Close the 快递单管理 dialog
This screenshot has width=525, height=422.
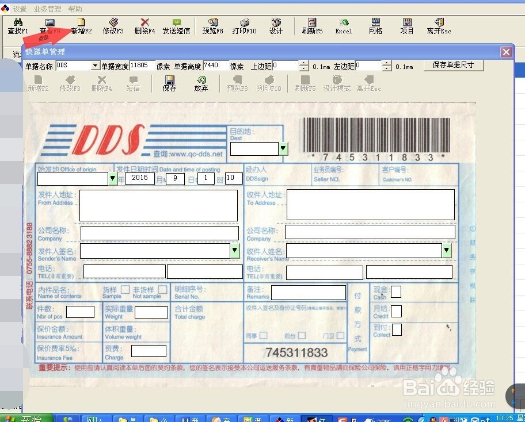tap(506, 52)
